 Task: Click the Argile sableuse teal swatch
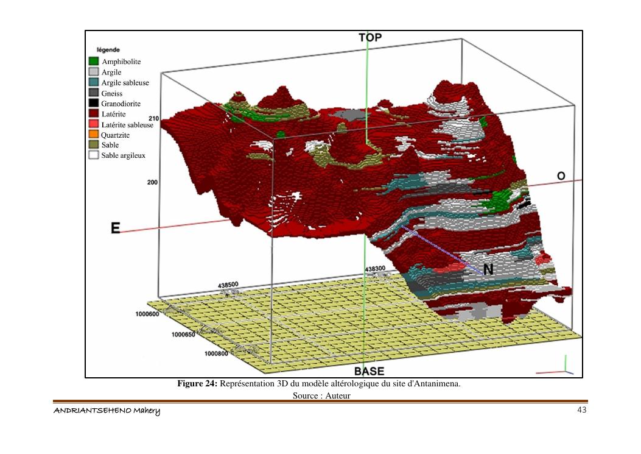click(x=94, y=82)
